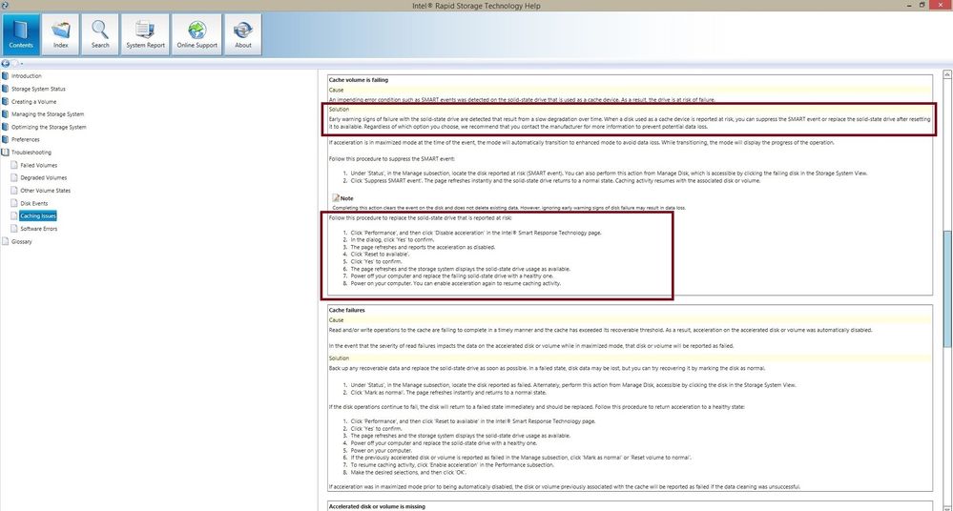Screen dimensions: 953x511
Task: Open the Degraded Volumes page
Action: 43,178
